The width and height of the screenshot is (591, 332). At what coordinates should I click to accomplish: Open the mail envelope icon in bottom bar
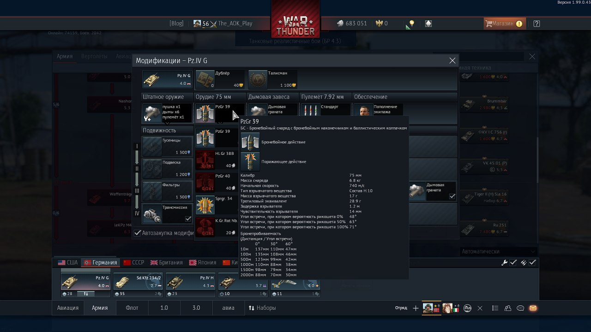point(533,308)
